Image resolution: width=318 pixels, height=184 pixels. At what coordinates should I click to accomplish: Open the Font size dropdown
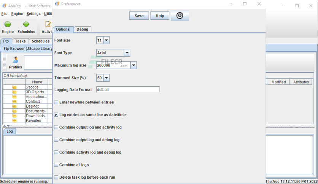point(106,40)
